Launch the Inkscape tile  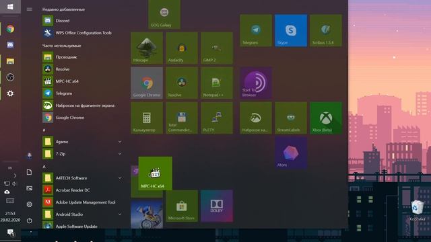pos(147,48)
